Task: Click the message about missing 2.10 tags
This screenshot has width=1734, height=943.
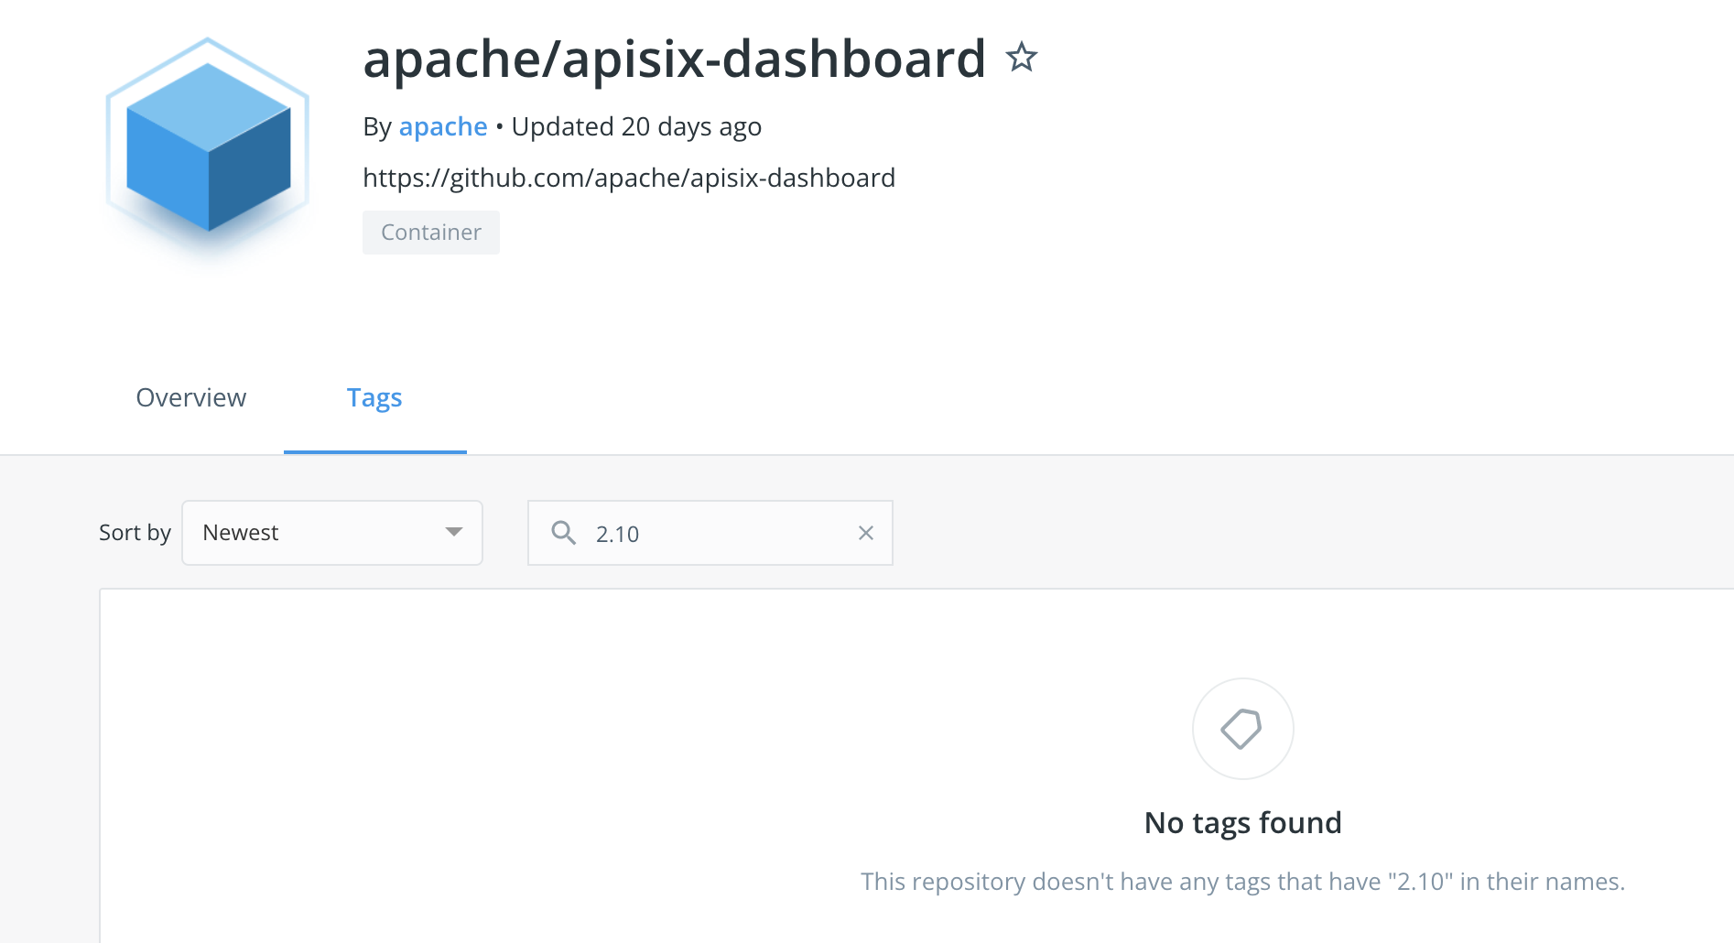Action: tap(1242, 882)
